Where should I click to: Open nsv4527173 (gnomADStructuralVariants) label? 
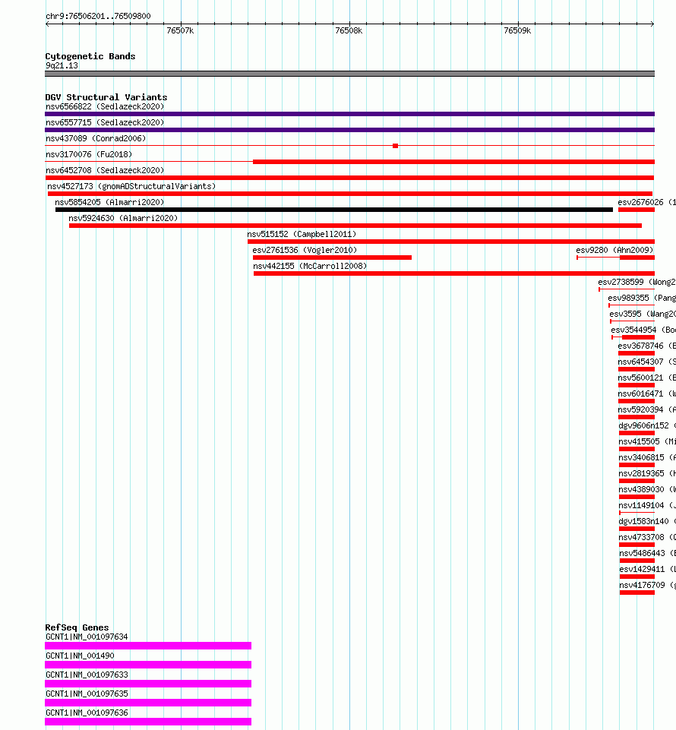pos(131,186)
